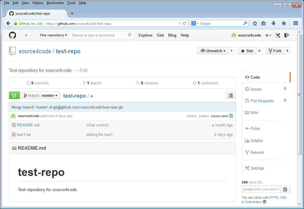Click the Firefox back arrow button

pos(8,24)
